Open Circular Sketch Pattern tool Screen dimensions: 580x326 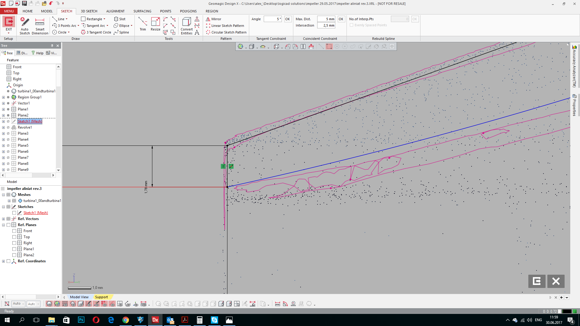[226, 32]
